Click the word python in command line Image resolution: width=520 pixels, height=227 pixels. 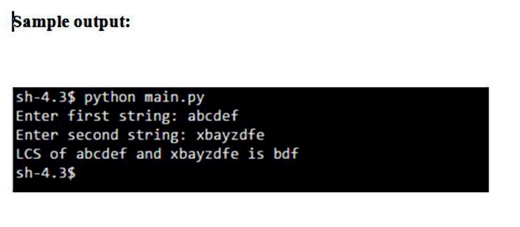tap(110, 98)
